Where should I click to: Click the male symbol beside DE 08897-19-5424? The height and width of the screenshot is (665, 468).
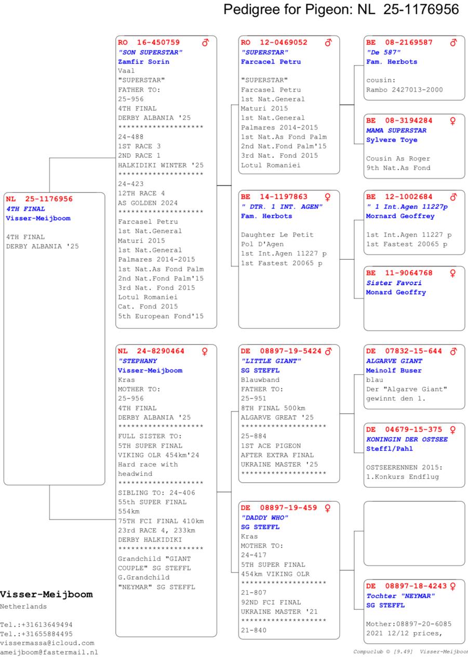[328, 351]
